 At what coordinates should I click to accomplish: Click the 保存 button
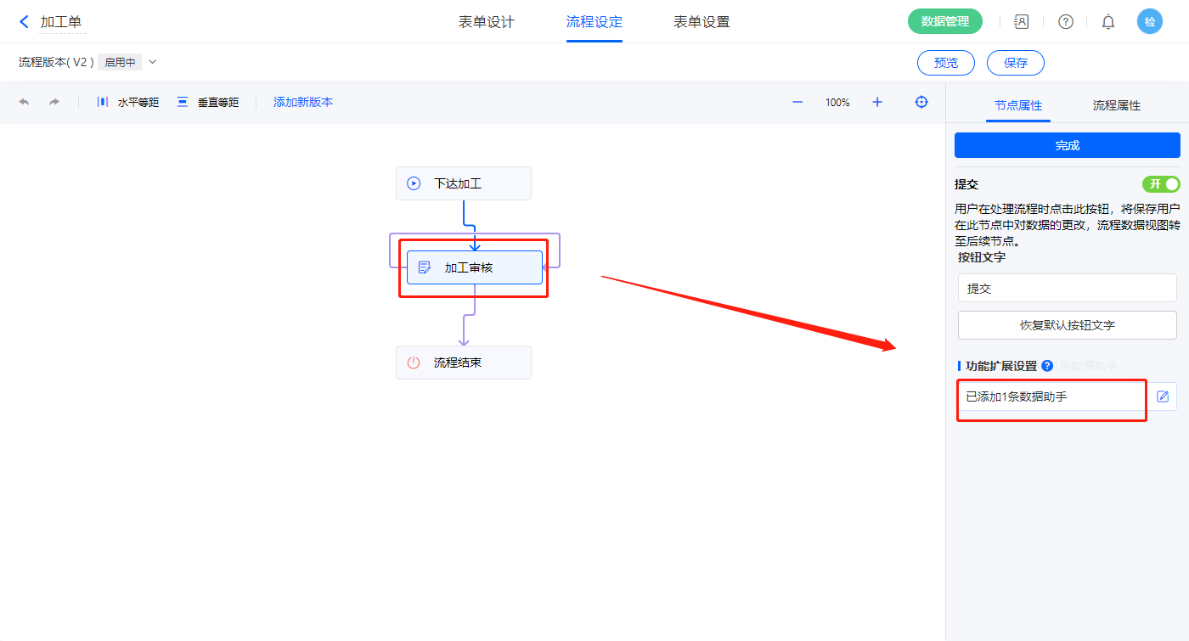1015,63
